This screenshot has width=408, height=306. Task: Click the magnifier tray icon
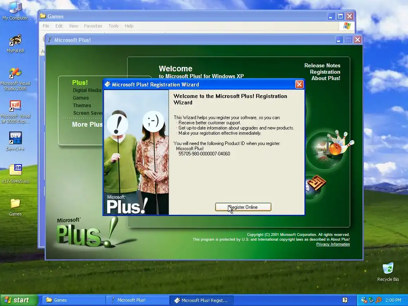click(379, 300)
